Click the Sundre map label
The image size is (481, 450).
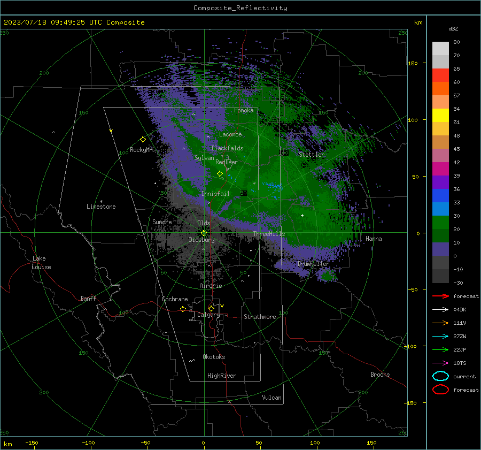tap(162, 222)
